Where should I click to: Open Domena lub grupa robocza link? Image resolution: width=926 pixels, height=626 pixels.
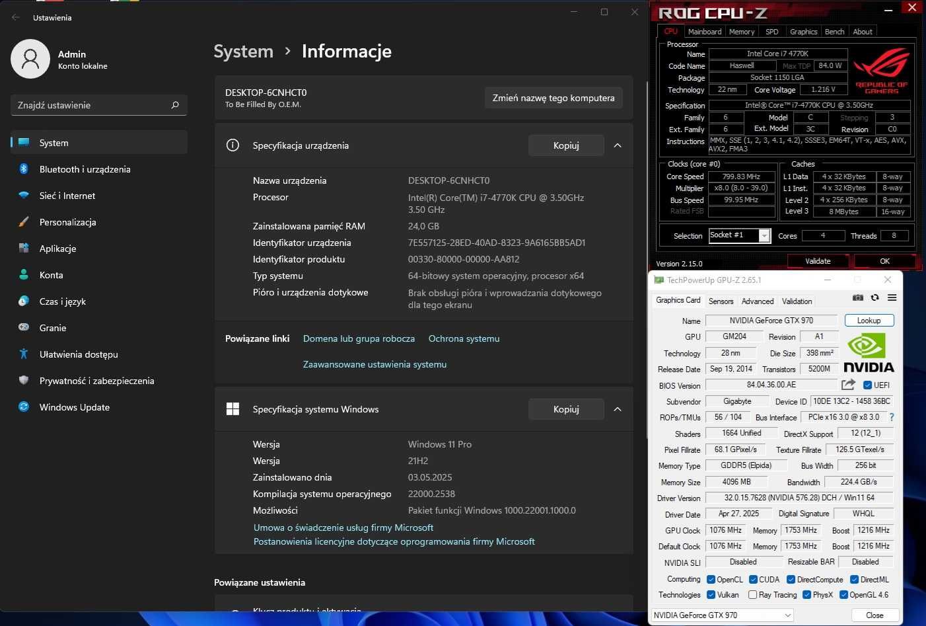coord(359,338)
